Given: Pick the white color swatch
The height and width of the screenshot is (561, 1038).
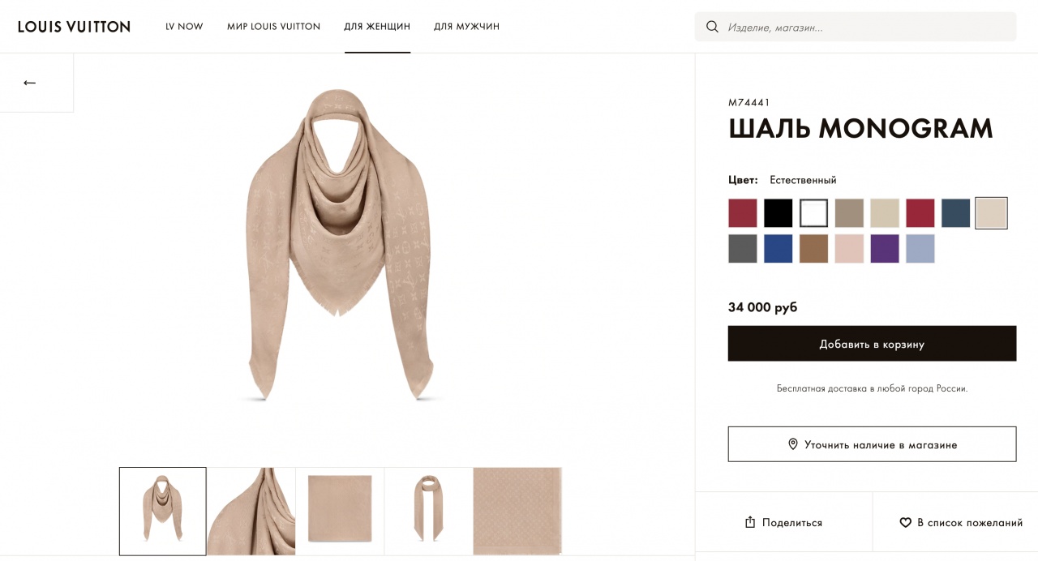Looking at the screenshot, I should (x=813, y=213).
